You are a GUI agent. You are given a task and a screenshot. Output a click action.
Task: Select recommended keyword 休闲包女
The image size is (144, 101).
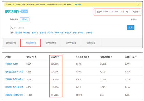68,33
